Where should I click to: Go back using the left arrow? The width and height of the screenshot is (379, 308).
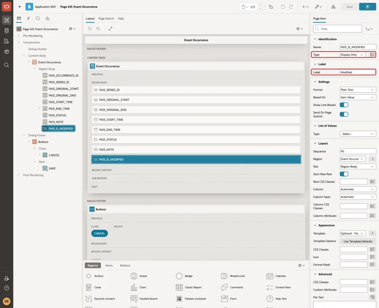[20, 7]
